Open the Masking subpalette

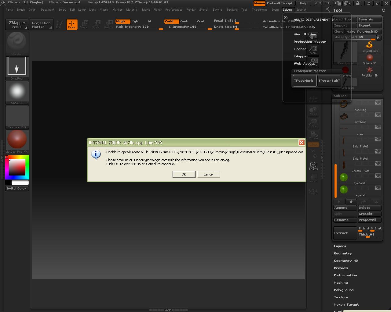tap(341, 283)
